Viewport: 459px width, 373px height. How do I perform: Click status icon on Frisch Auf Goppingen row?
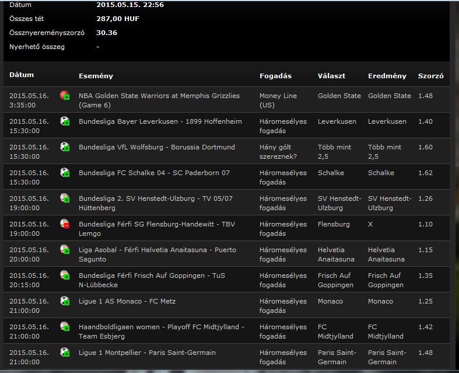point(65,275)
